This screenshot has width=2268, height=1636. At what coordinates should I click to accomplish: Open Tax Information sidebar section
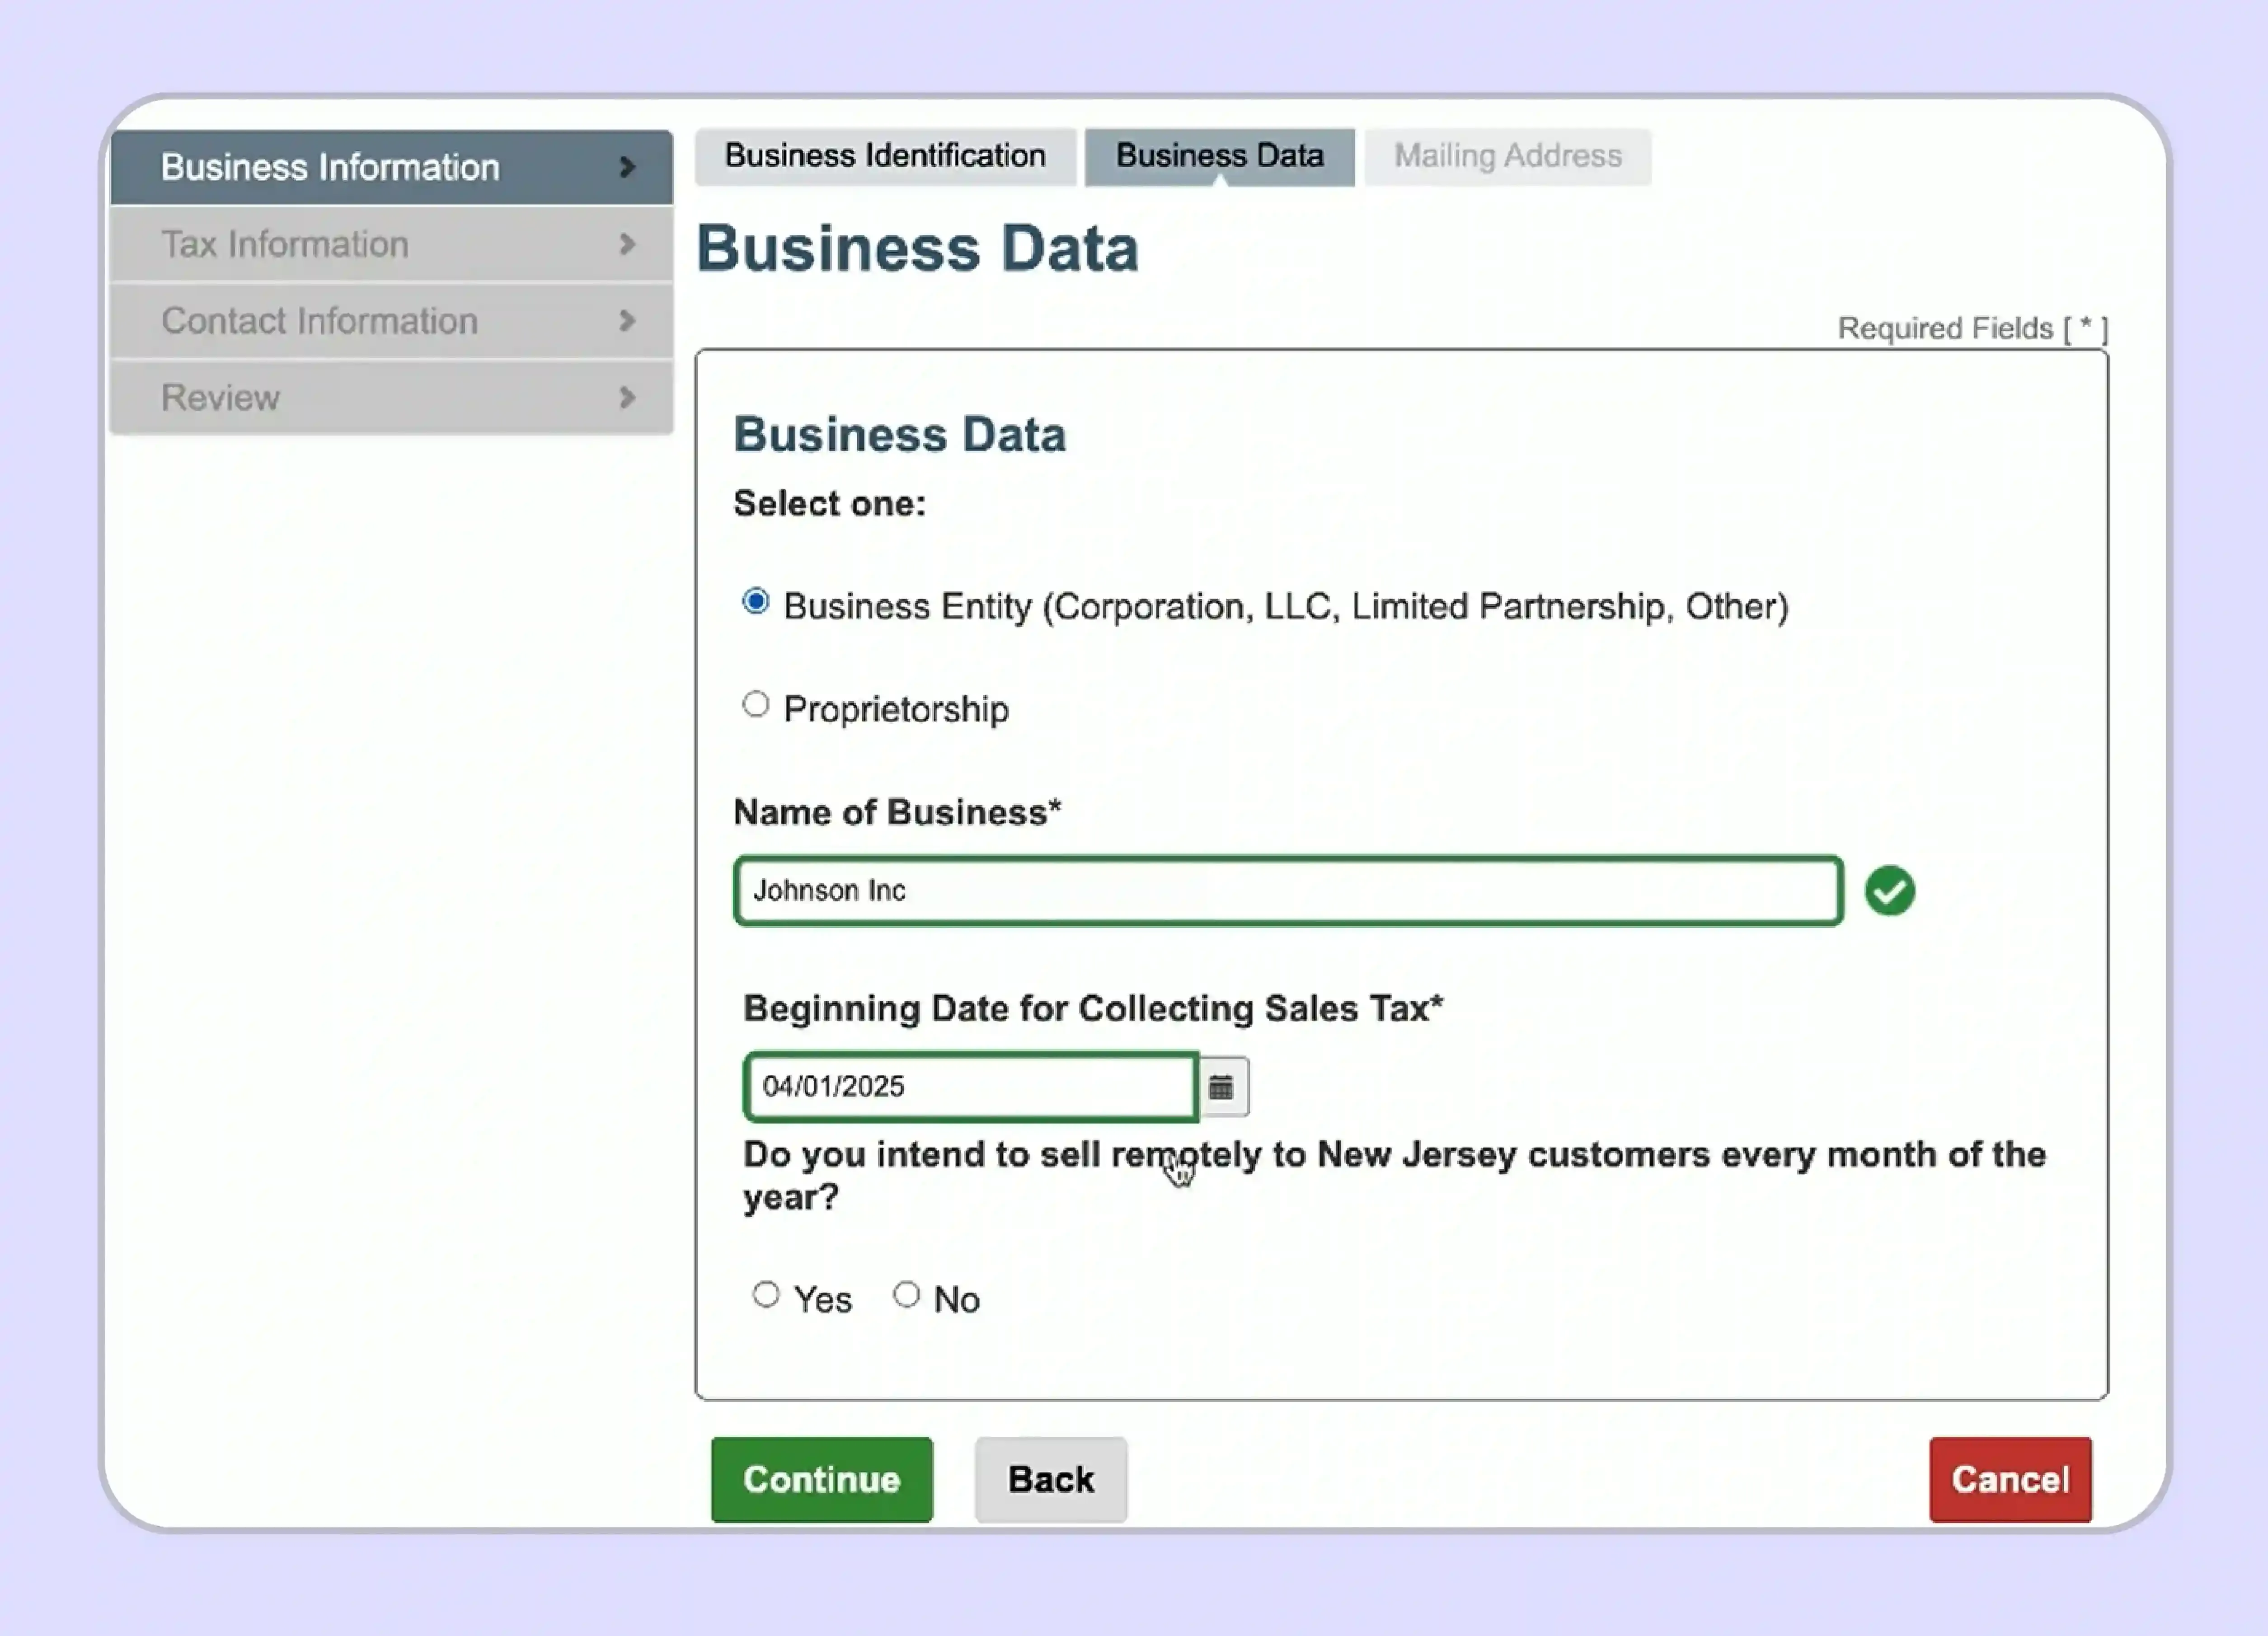[391, 244]
